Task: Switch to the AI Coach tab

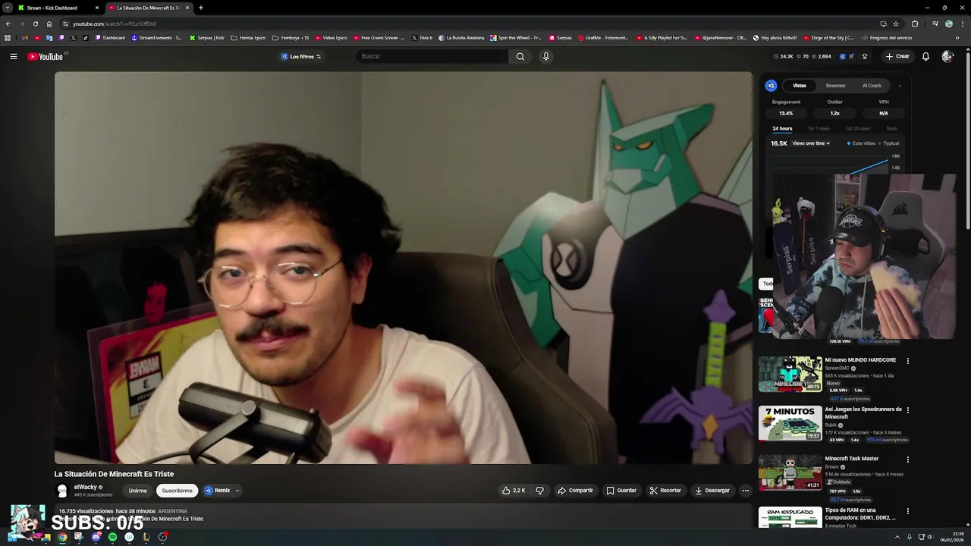Action: coord(872,86)
